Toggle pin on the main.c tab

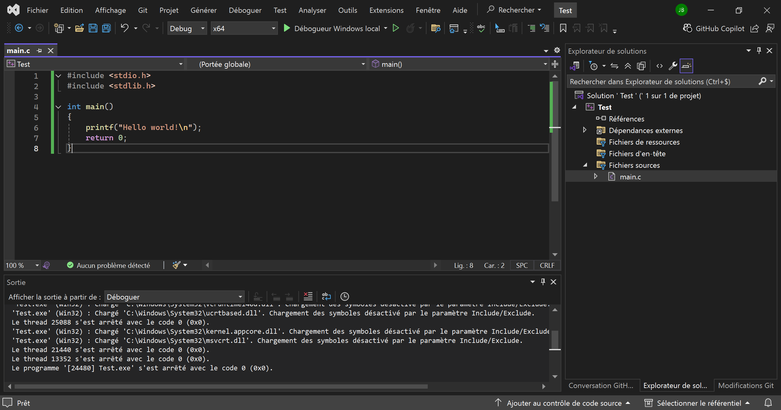pos(39,51)
